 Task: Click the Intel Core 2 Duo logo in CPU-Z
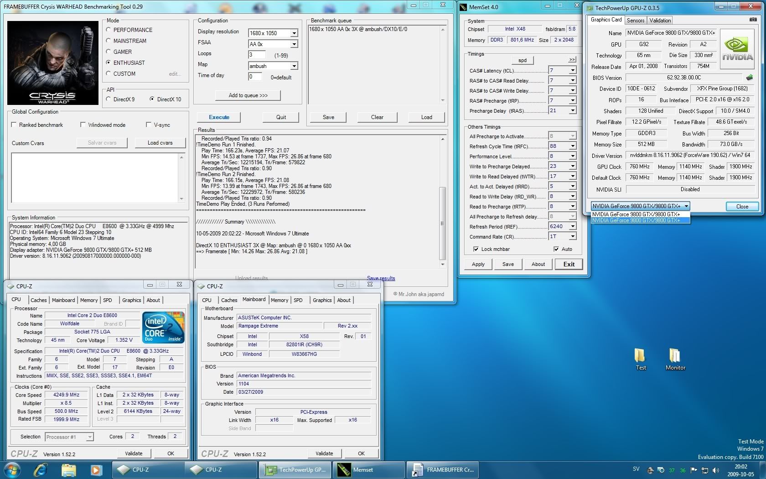(163, 327)
